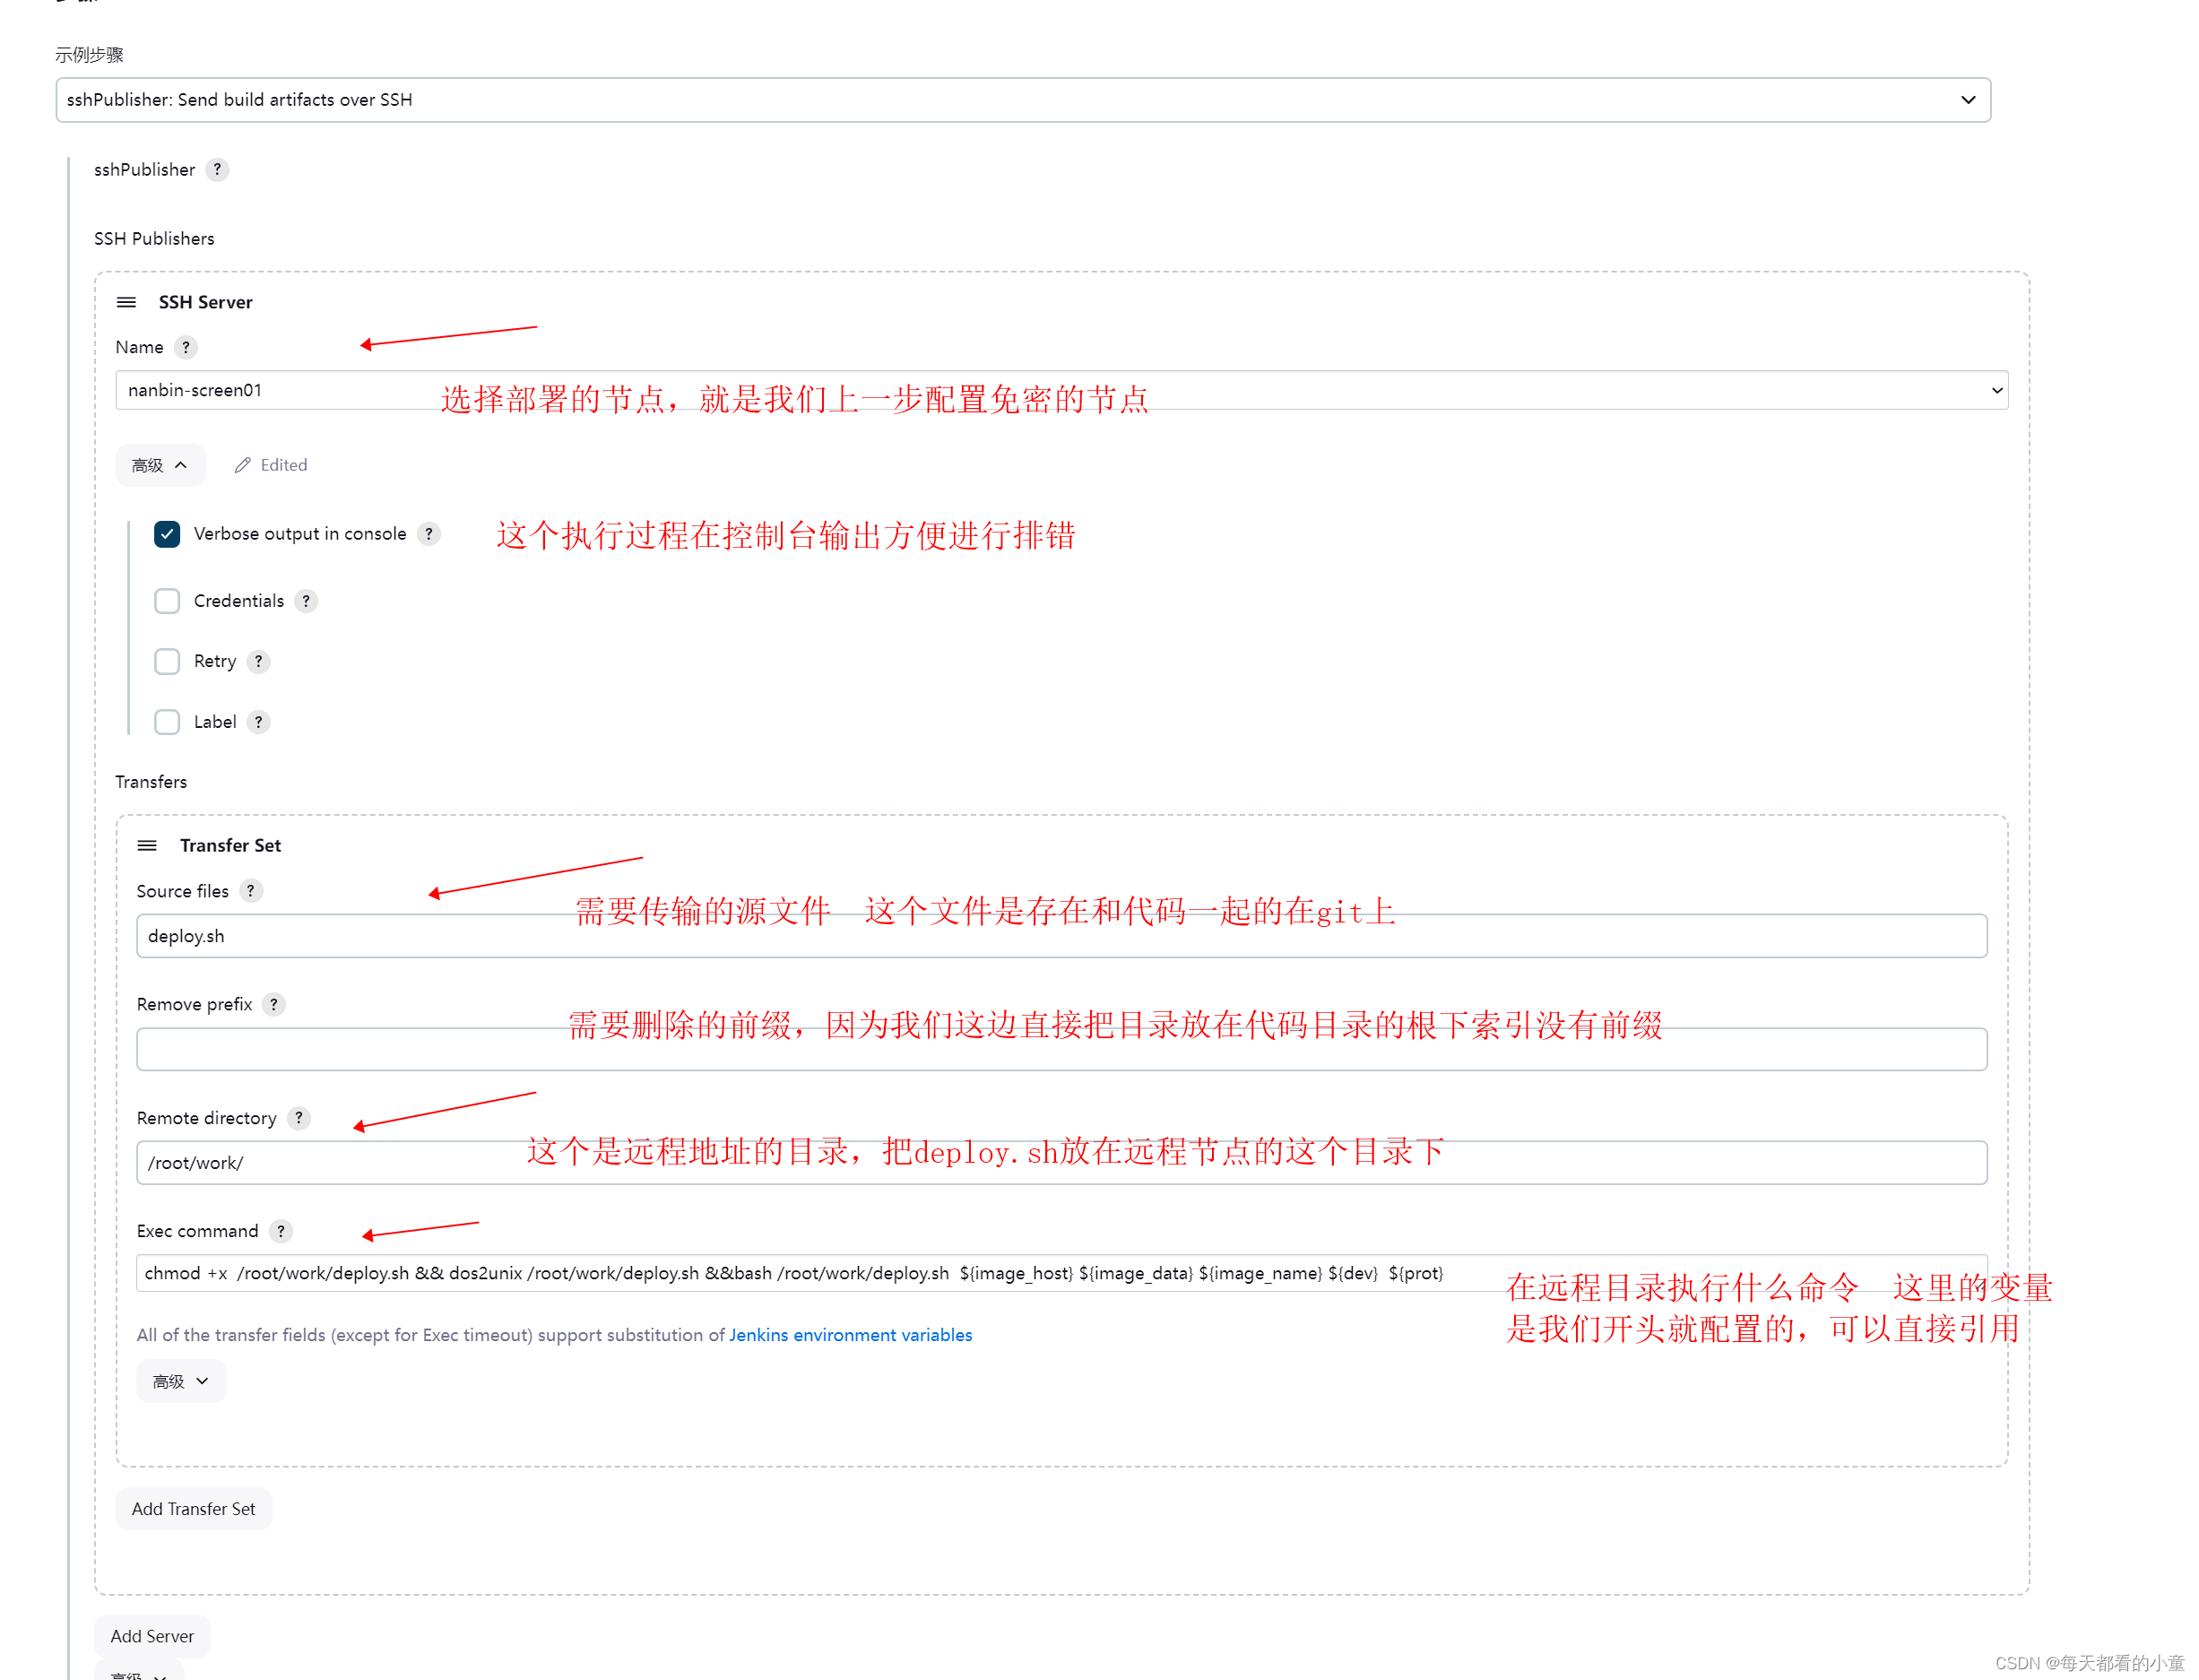Screen dimensions: 2199x1680
Task: Disable Verbose output in console
Action: (166, 534)
